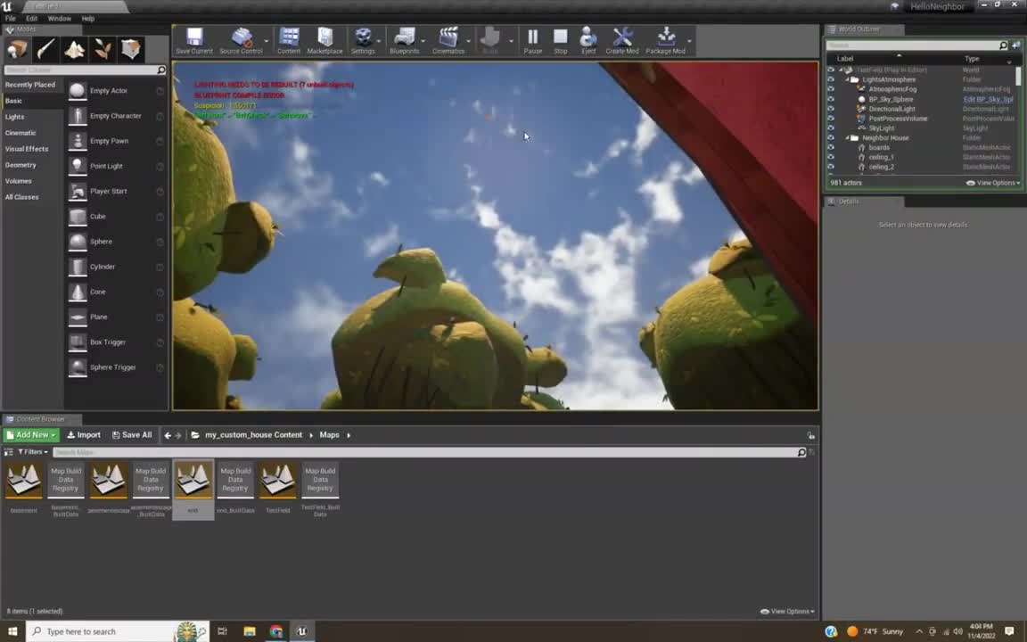Viewport: 1027px width, 642px height.
Task: Collapse the Neighbor House folder
Action: point(847,137)
